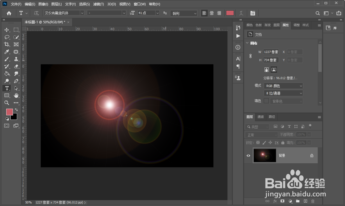Toggle left align text
This screenshot has height=206, width=345.
pyautogui.click(x=204, y=13)
